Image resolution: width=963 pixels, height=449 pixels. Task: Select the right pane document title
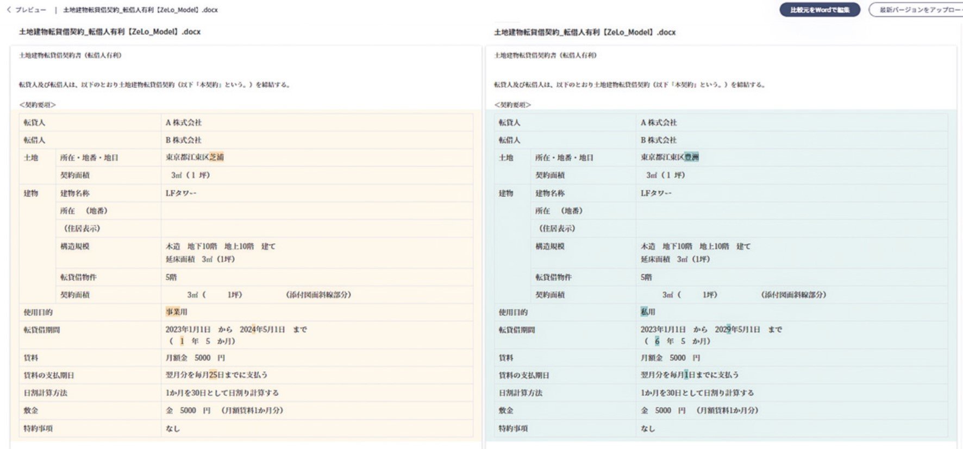click(585, 33)
